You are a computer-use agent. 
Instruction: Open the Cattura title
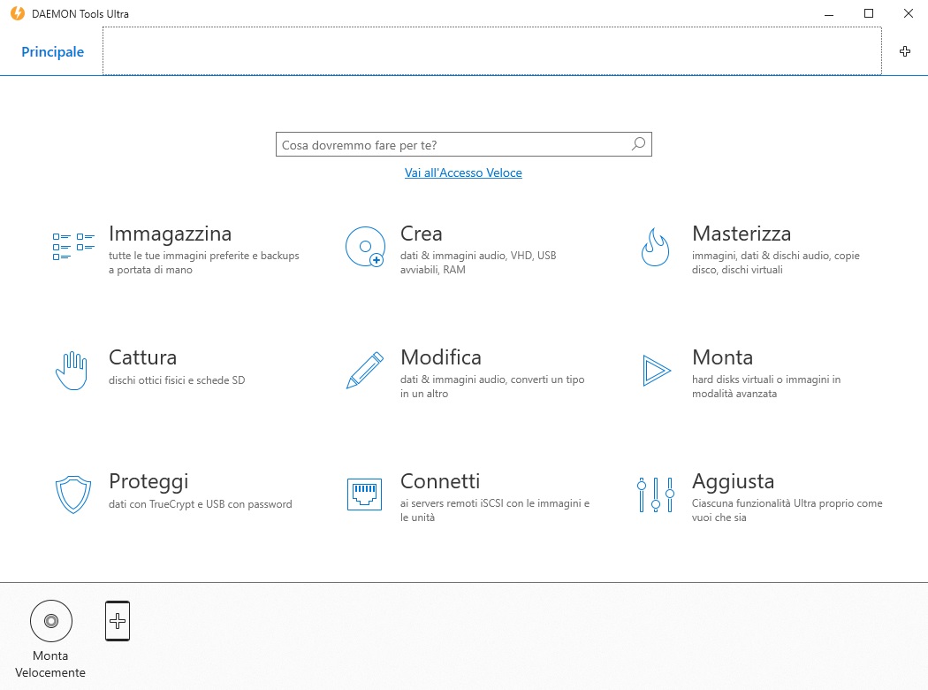(142, 357)
